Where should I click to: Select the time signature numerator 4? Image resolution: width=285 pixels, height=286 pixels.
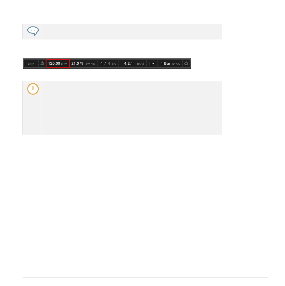(102, 63)
